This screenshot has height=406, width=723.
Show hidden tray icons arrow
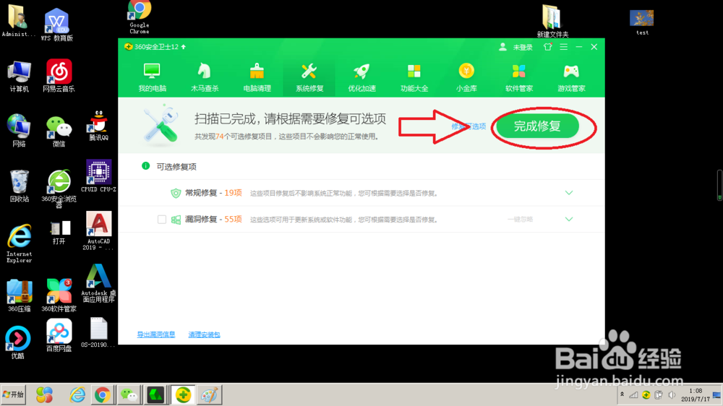coord(622,394)
